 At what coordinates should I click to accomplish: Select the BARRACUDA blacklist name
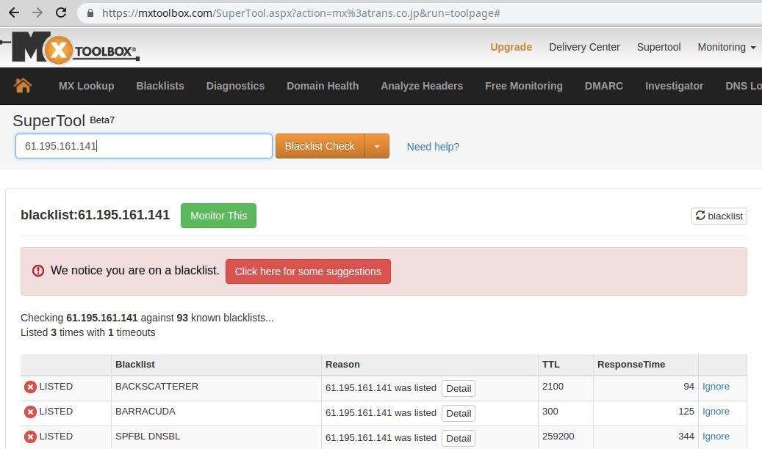145,411
